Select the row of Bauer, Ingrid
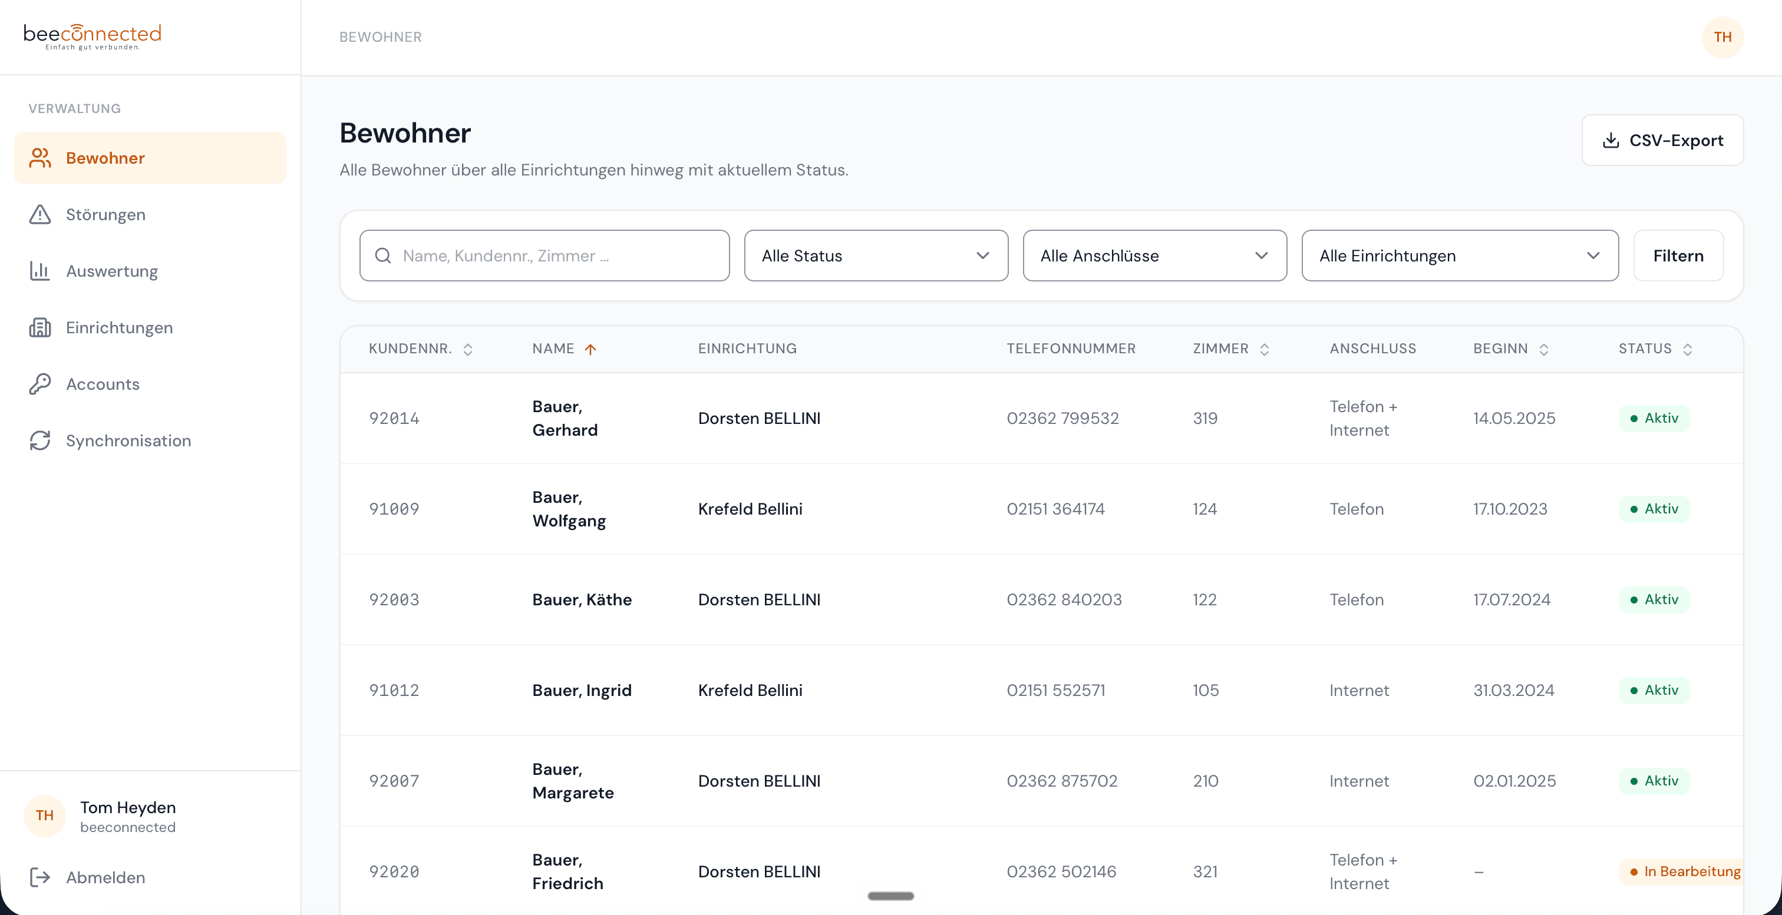The image size is (1782, 915). pos(1041,689)
